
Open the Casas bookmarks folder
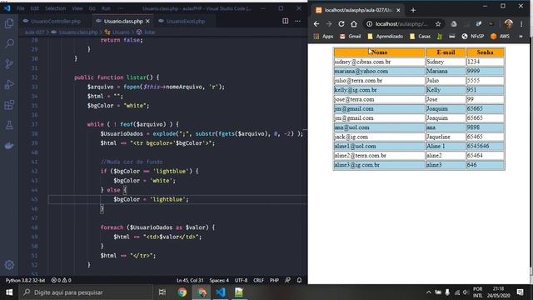[x=420, y=37]
